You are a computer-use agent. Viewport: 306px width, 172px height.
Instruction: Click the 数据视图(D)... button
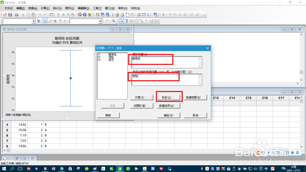[195, 97]
